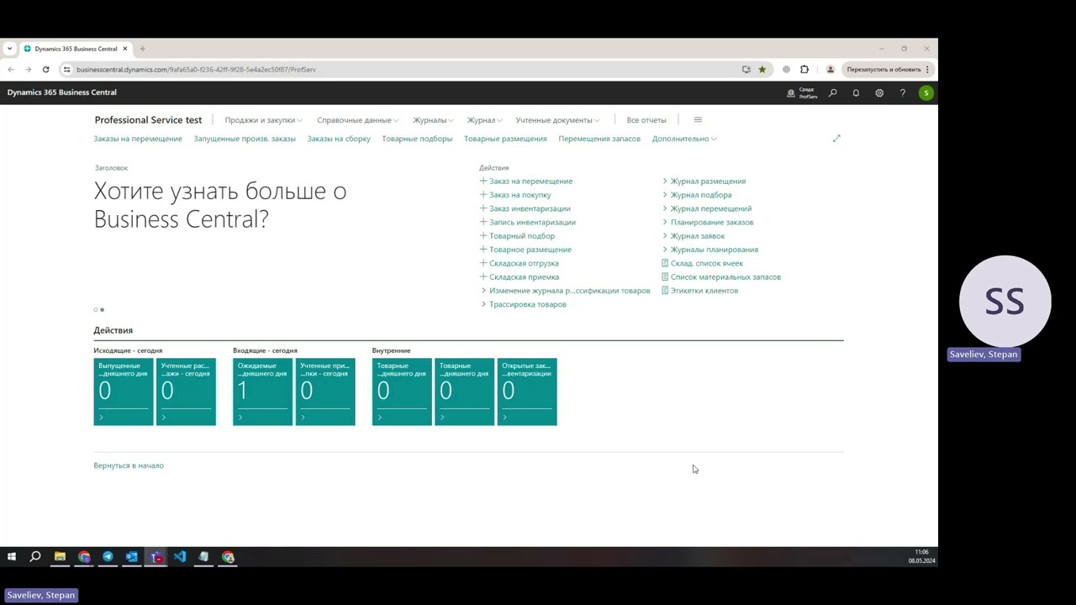Expand the Журнал menu
Screen dimensions: 1076x605
(x=484, y=120)
